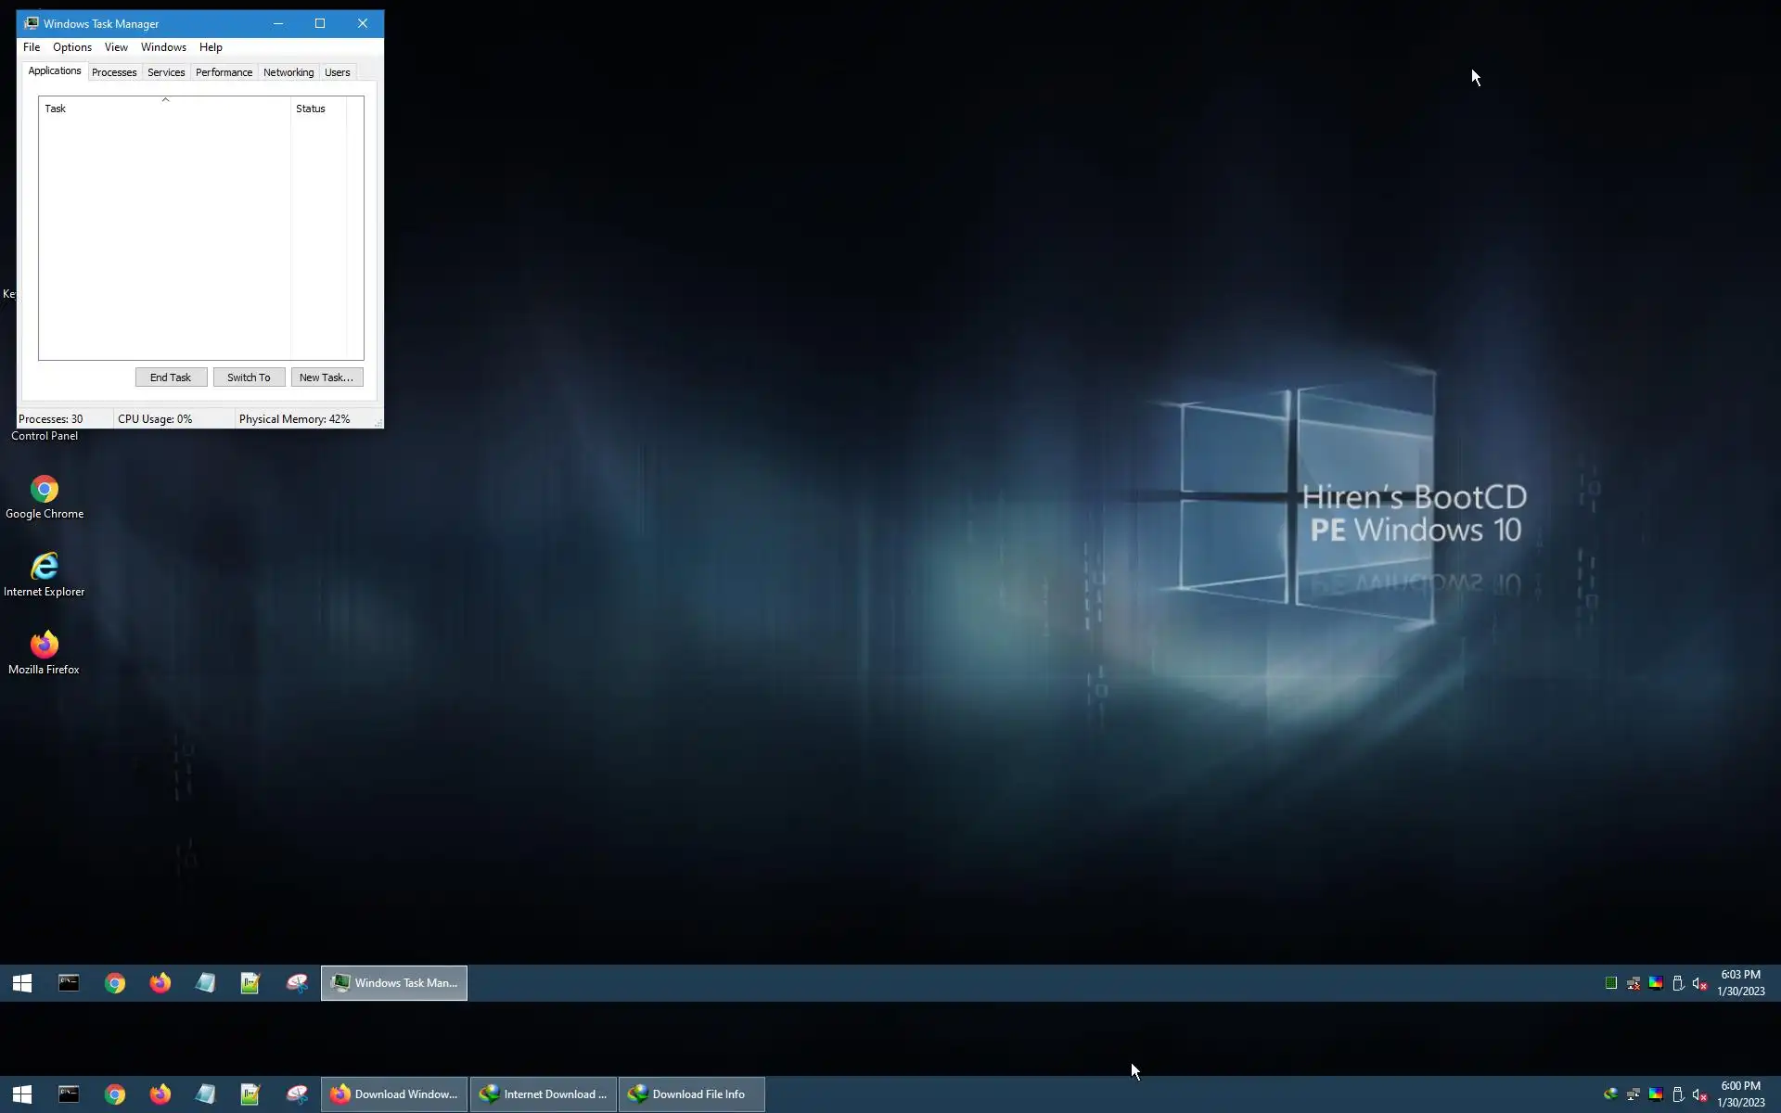
Task: Click the End Task button
Action: tap(171, 377)
